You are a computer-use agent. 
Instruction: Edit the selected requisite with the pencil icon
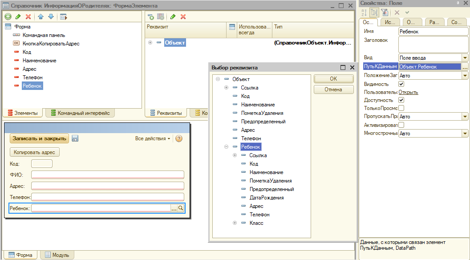[x=173, y=17]
